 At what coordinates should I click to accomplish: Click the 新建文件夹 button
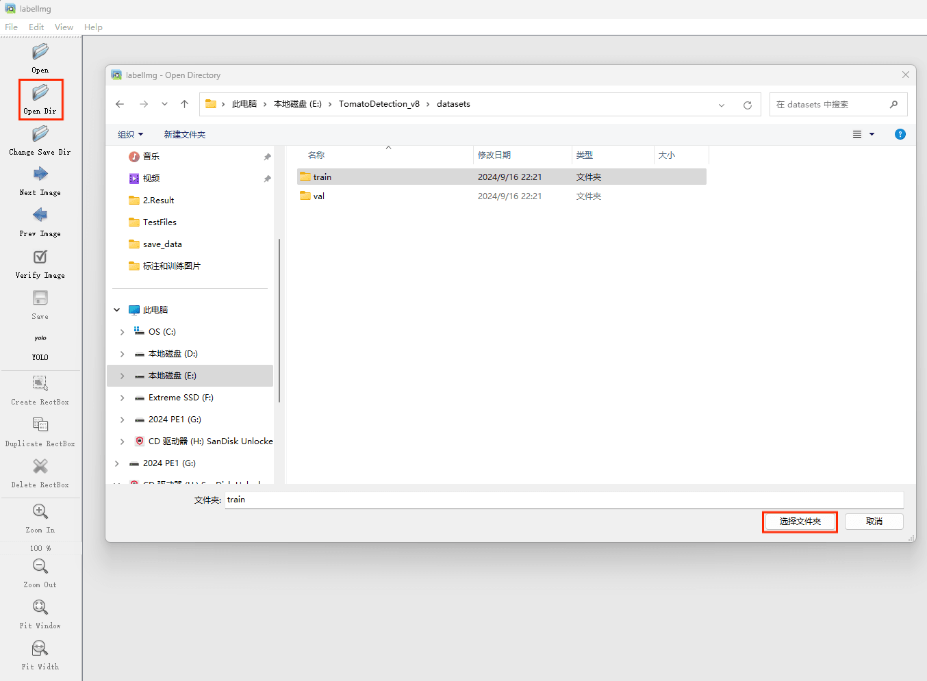(185, 135)
